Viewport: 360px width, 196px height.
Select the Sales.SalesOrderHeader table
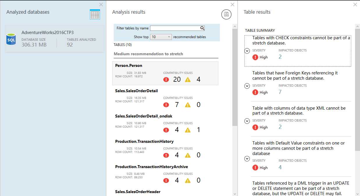tap(138, 192)
